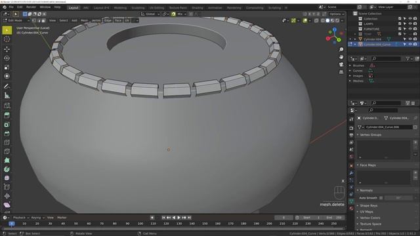Click the viewport pan hand icon

coord(341,57)
